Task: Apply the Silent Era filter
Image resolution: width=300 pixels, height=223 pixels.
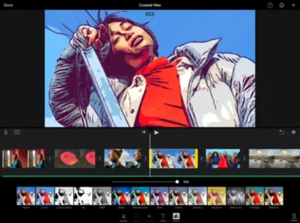Action: 236,196
